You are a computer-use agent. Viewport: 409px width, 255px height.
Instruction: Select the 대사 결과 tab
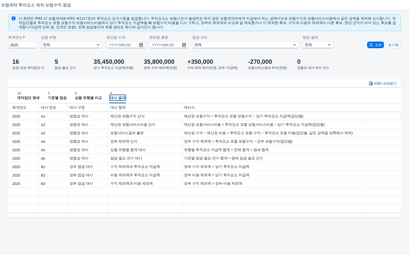(x=118, y=98)
